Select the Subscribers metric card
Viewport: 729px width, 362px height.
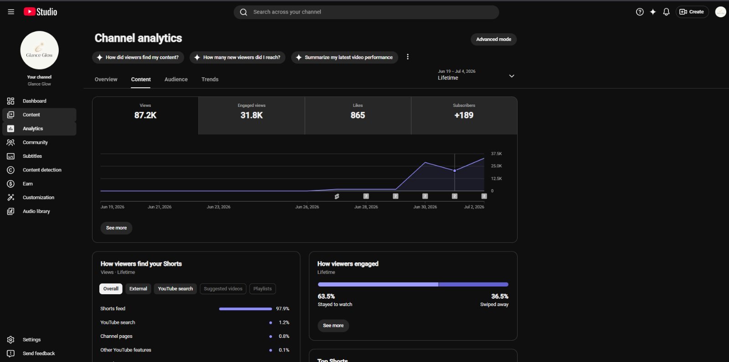click(x=464, y=116)
